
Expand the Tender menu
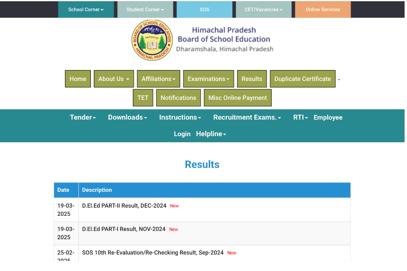click(83, 117)
